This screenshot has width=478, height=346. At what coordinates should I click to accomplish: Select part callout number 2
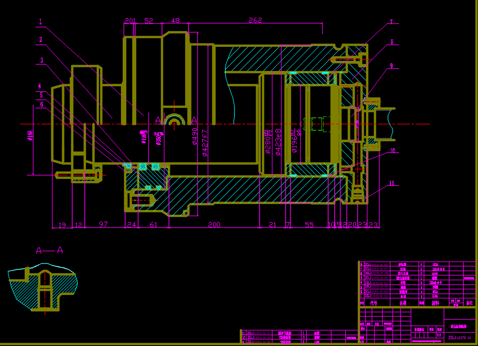[x=40, y=39]
